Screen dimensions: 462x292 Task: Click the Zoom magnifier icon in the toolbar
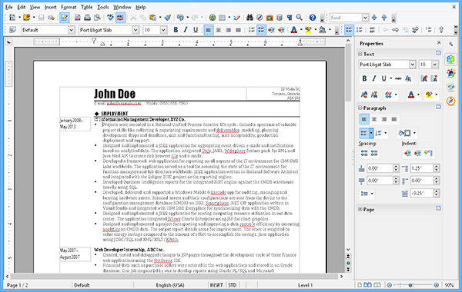click(x=300, y=18)
